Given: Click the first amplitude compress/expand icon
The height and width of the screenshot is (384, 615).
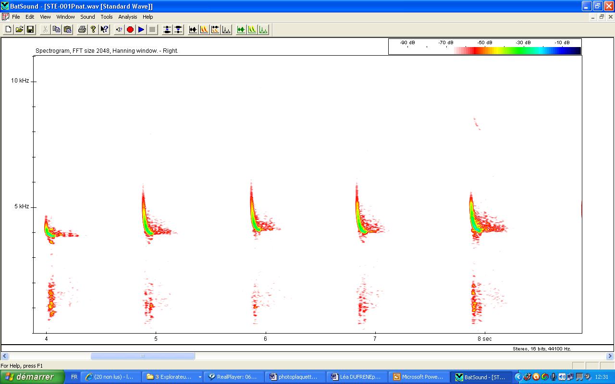Looking at the screenshot, I should coord(167,30).
